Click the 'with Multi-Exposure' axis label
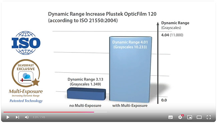Screen dimensions: 217x123 click(130, 106)
